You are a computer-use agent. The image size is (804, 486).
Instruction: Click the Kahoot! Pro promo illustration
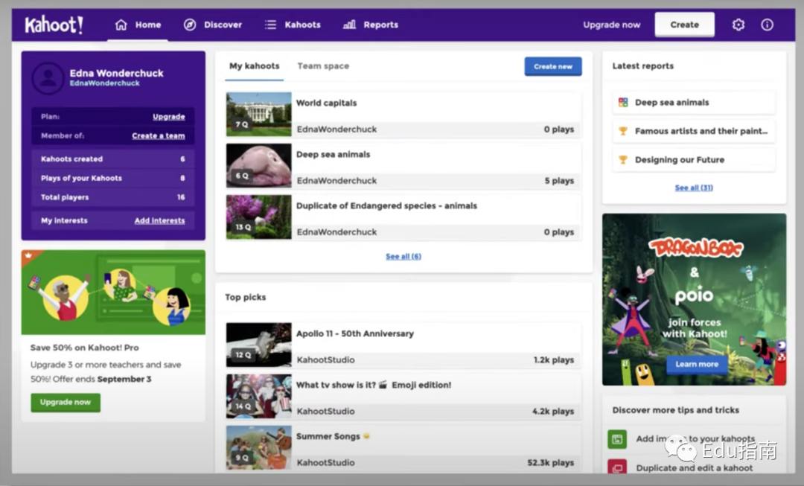point(113,292)
